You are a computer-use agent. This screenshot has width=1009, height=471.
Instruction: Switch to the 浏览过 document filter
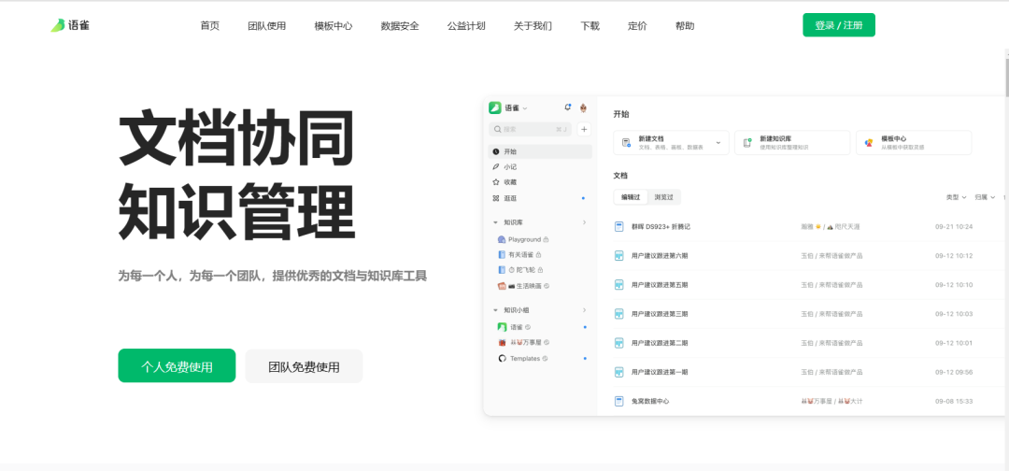tap(663, 197)
